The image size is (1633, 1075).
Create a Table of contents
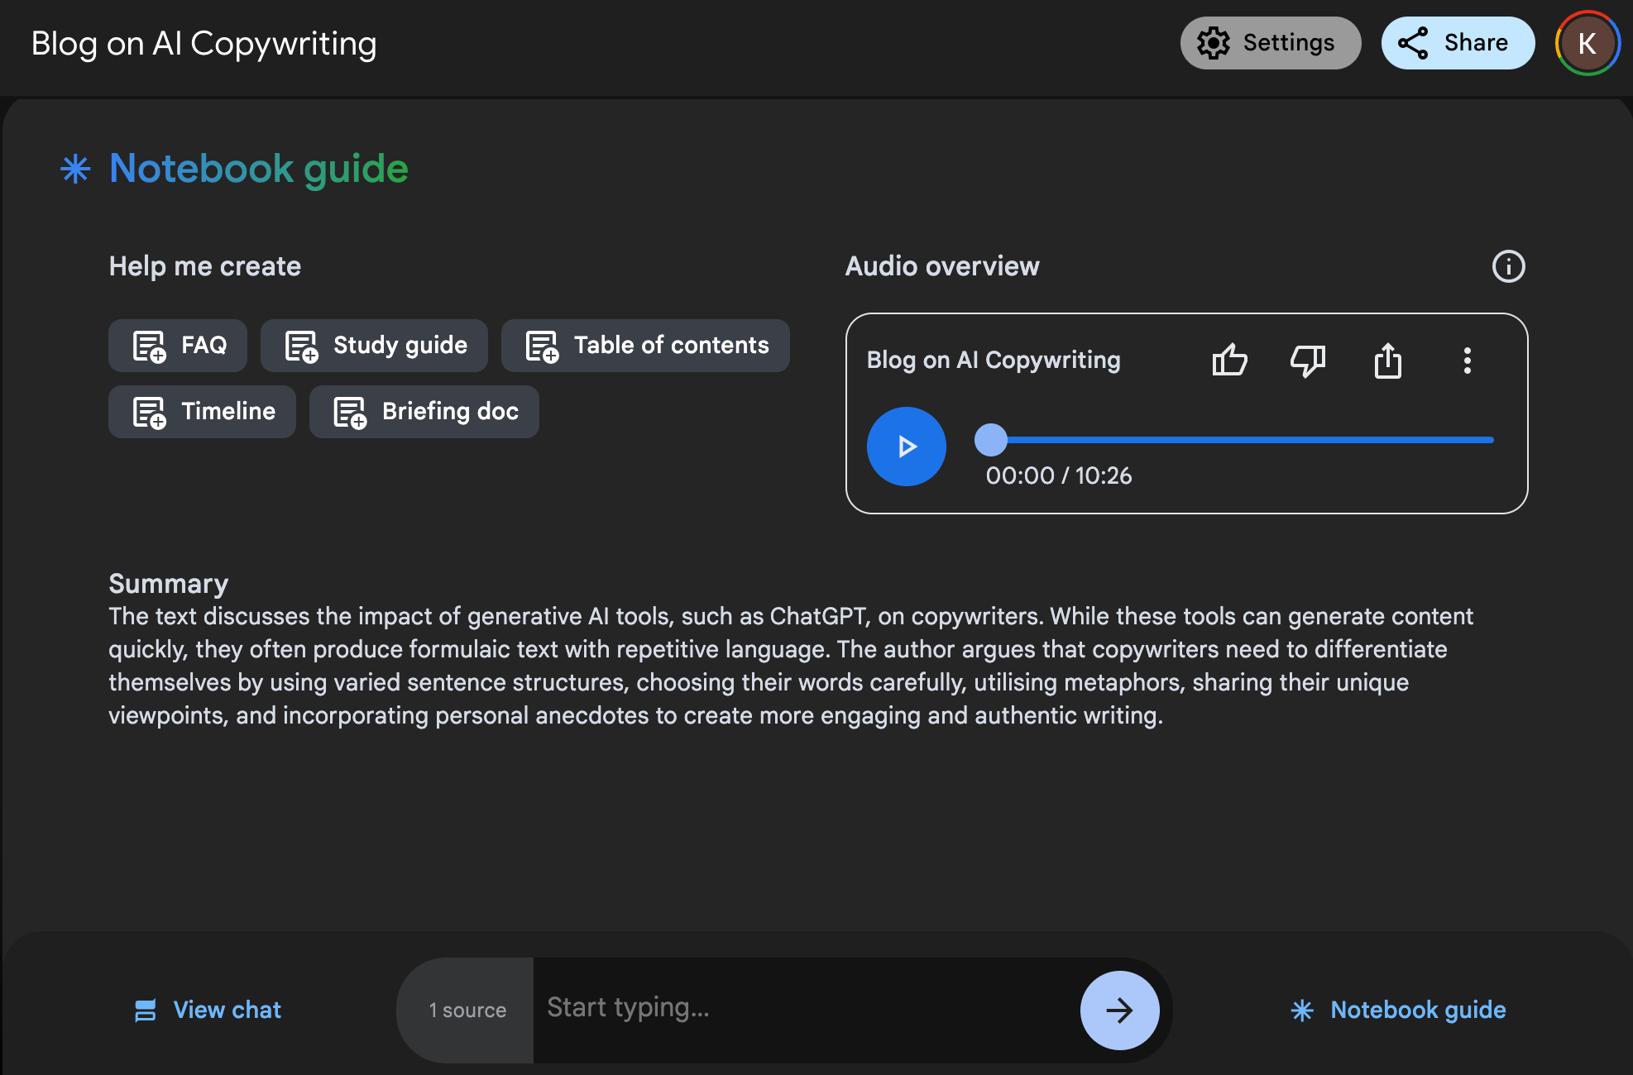tap(645, 346)
